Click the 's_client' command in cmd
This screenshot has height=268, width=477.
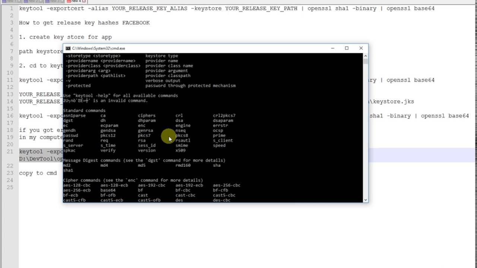click(x=223, y=140)
